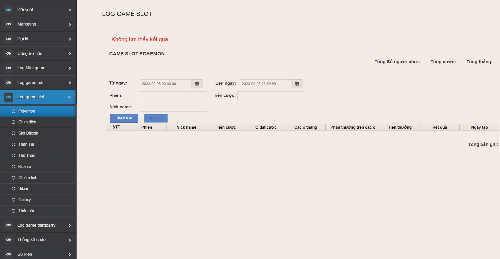Click the Kết quả column header
Viewport: 500px width, 259px height.
[440, 127]
